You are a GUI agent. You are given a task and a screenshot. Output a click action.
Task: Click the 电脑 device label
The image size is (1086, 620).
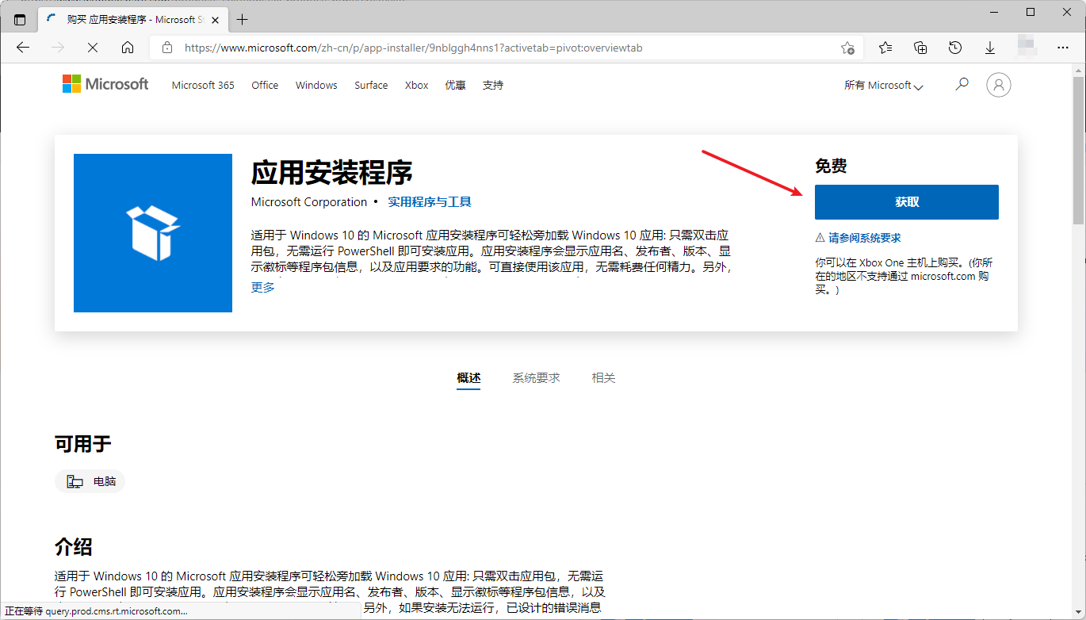[105, 481]
